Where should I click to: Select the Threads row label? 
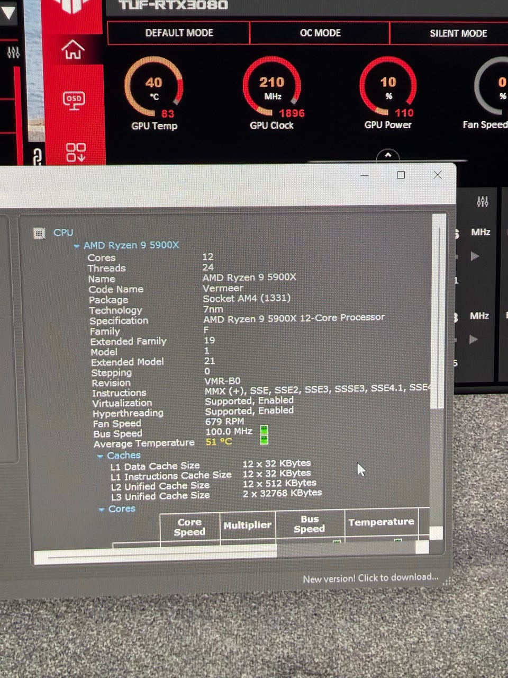(106, 268)
